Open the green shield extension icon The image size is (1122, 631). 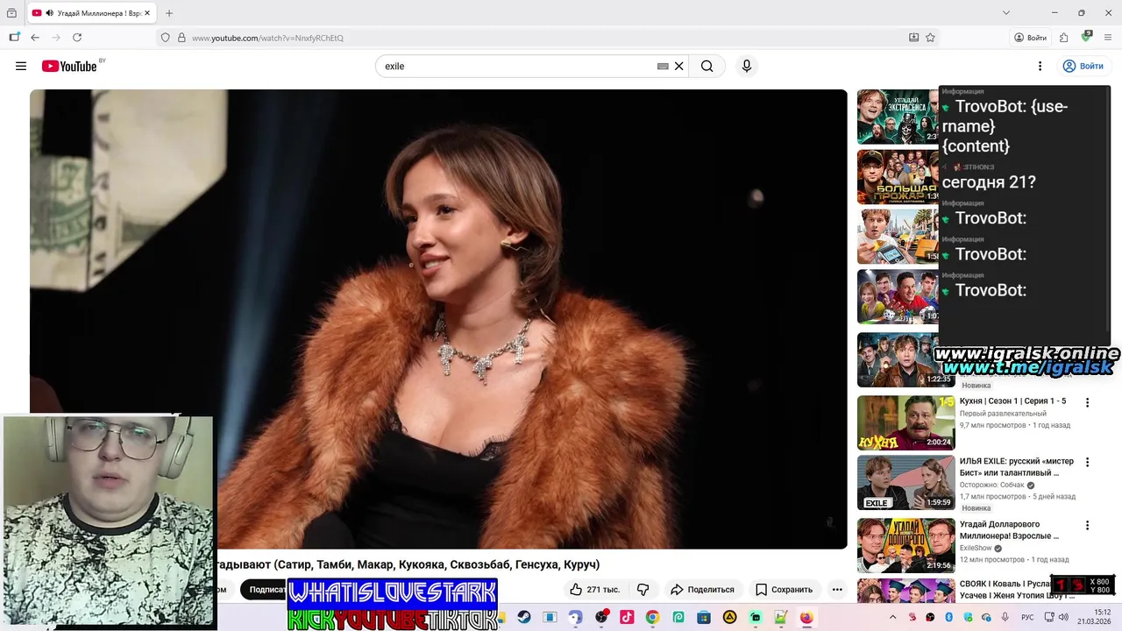[1086, 37]
